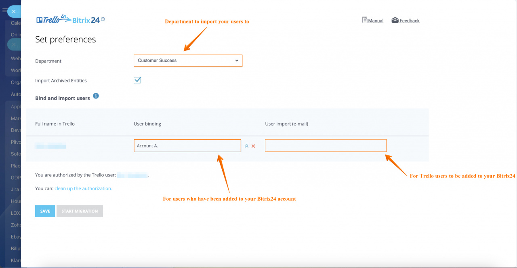Image resolution: width=517 pixels, height=268 pixels.
Task: Select GDPR in the left sidebar
Action: point(15,177)
